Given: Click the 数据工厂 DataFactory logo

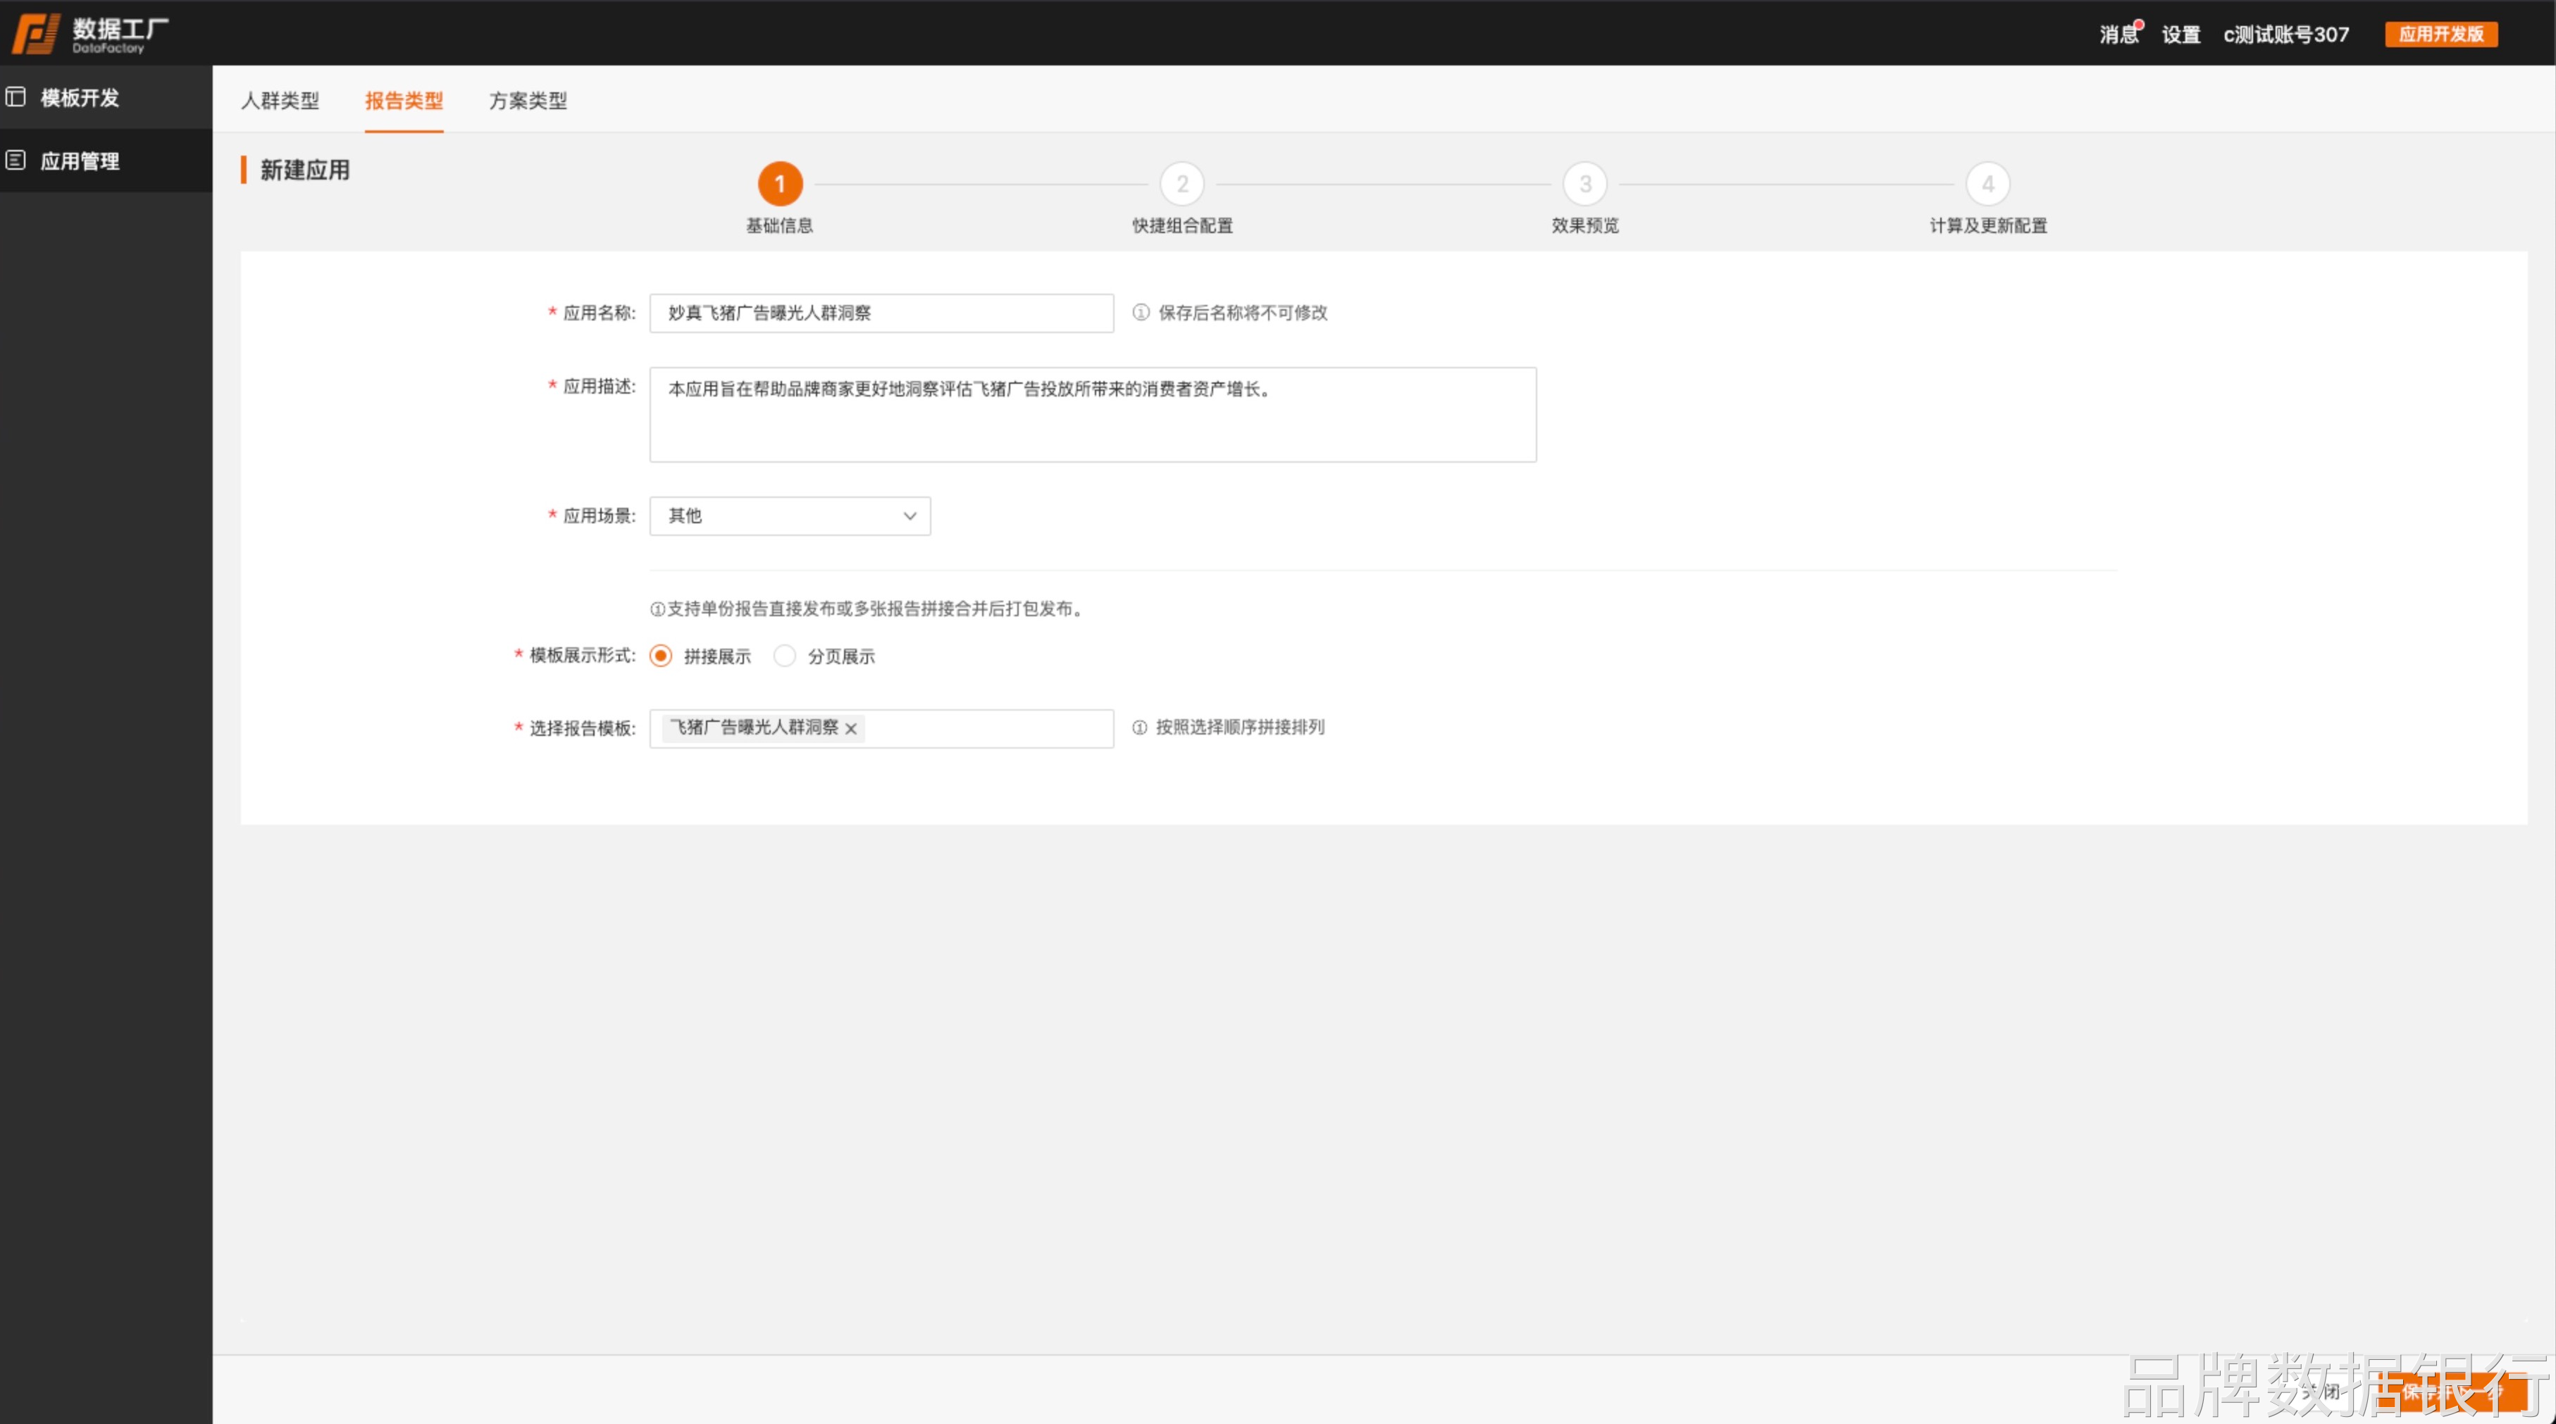Looking at the screenshot, I should 89,34.
